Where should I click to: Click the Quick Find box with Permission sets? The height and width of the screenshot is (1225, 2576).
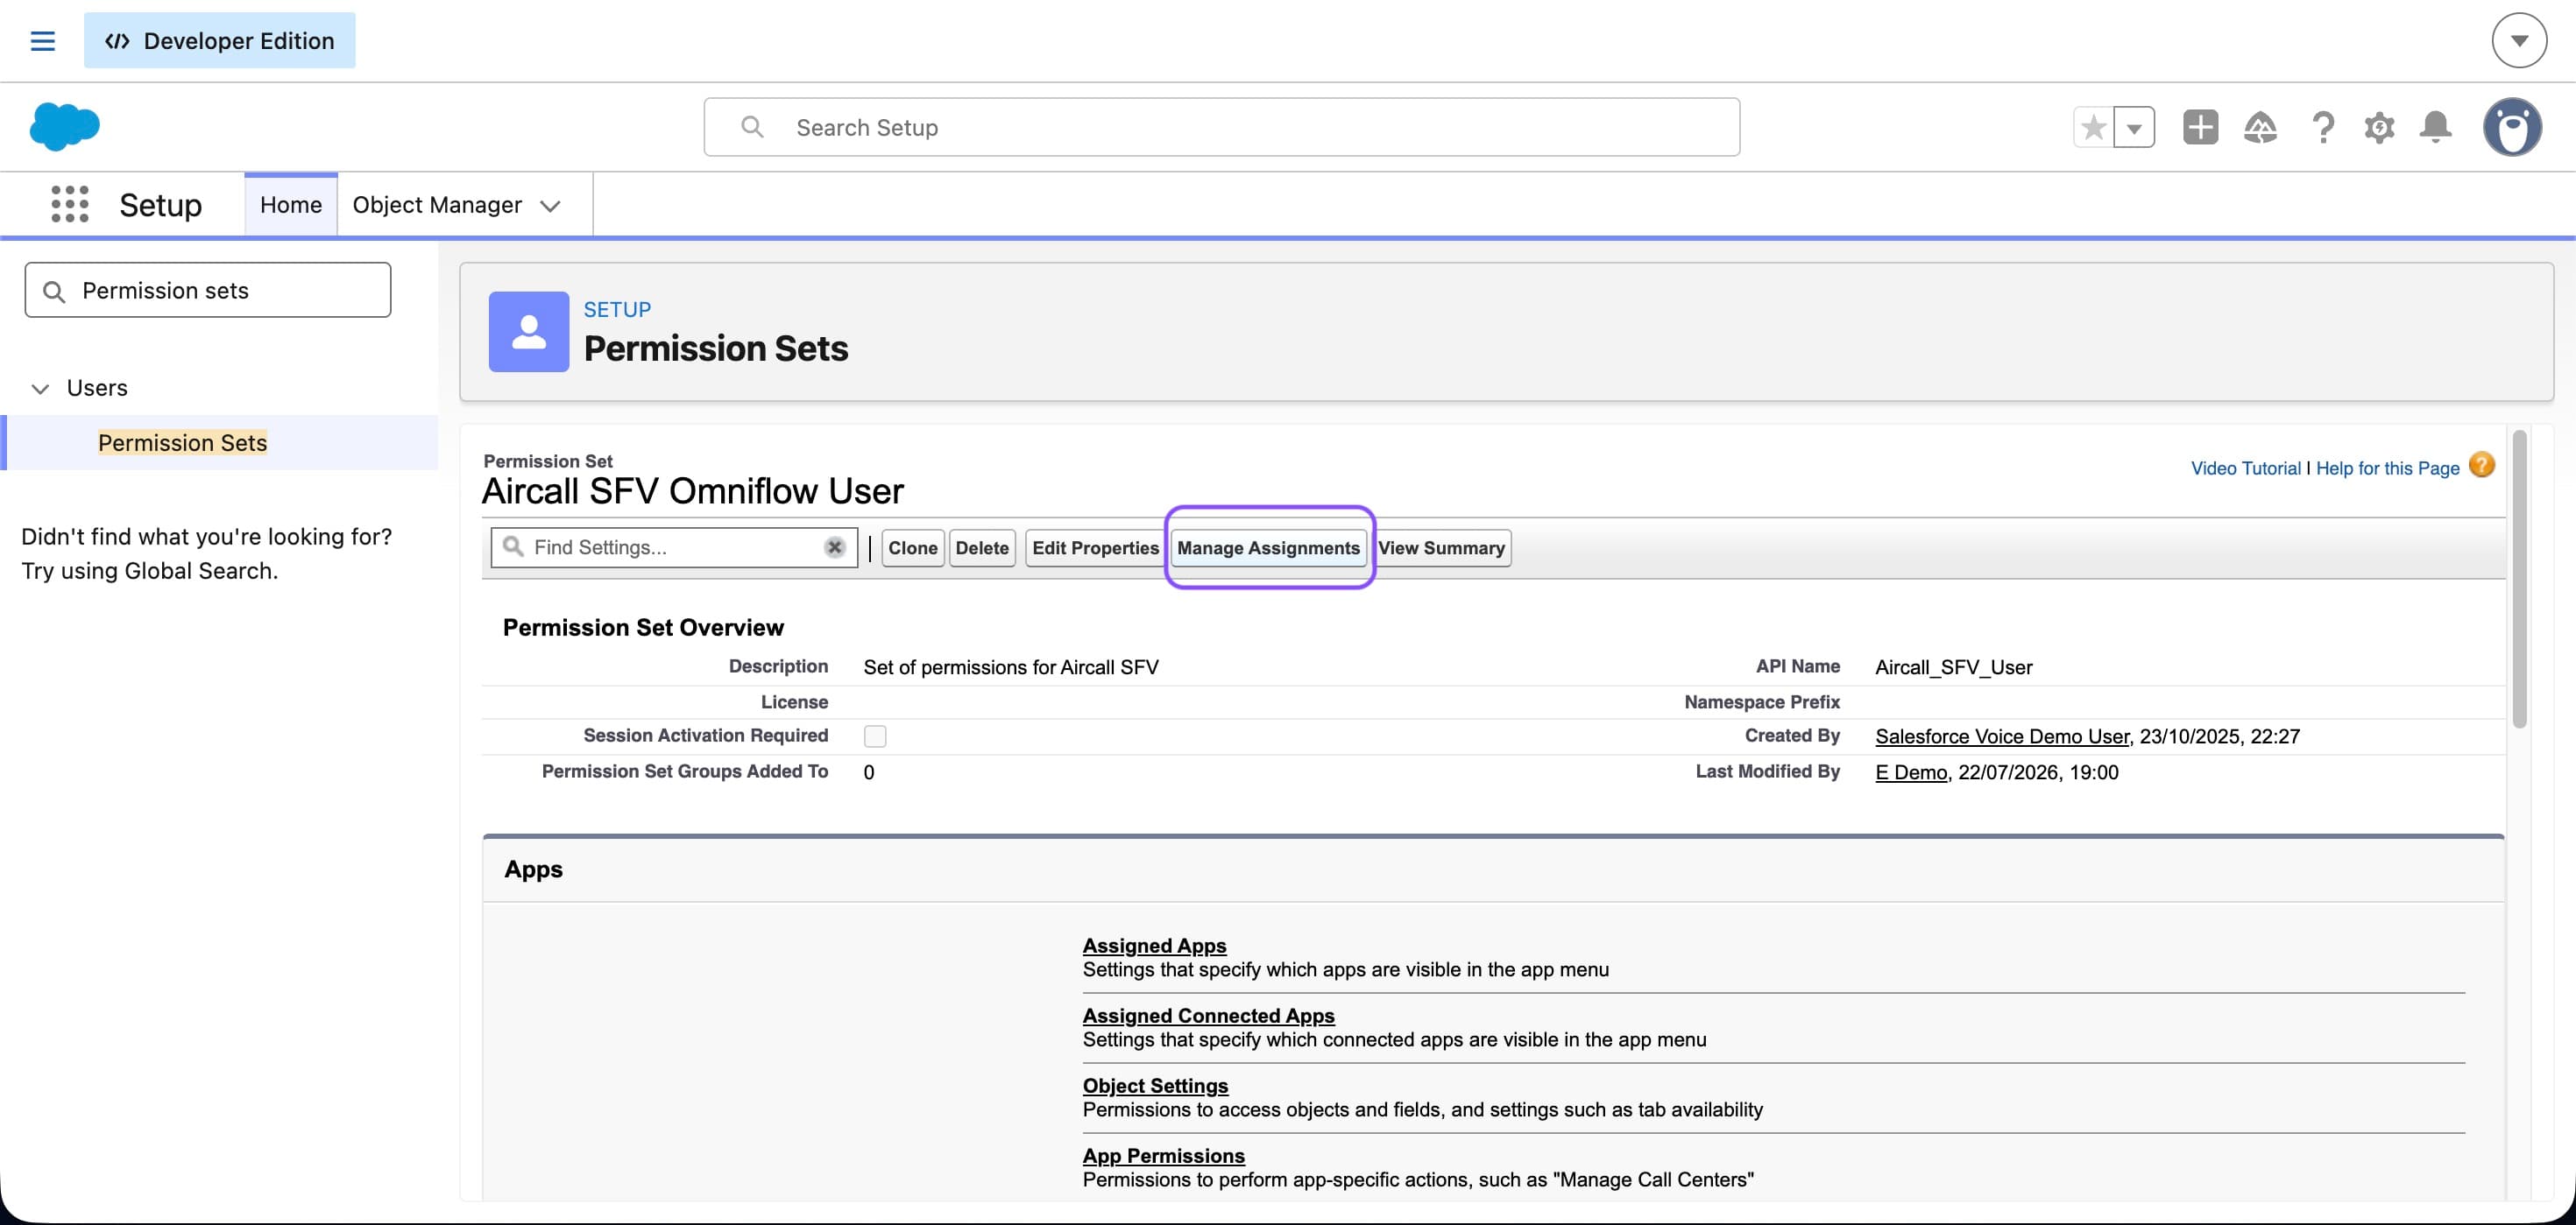(x=208, y=291)
